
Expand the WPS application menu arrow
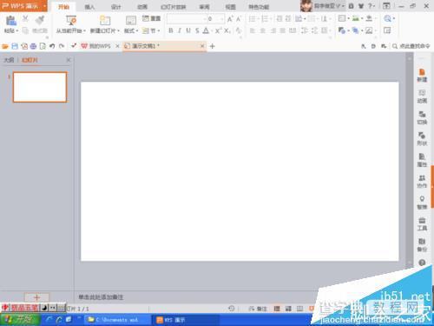[45, 6]
